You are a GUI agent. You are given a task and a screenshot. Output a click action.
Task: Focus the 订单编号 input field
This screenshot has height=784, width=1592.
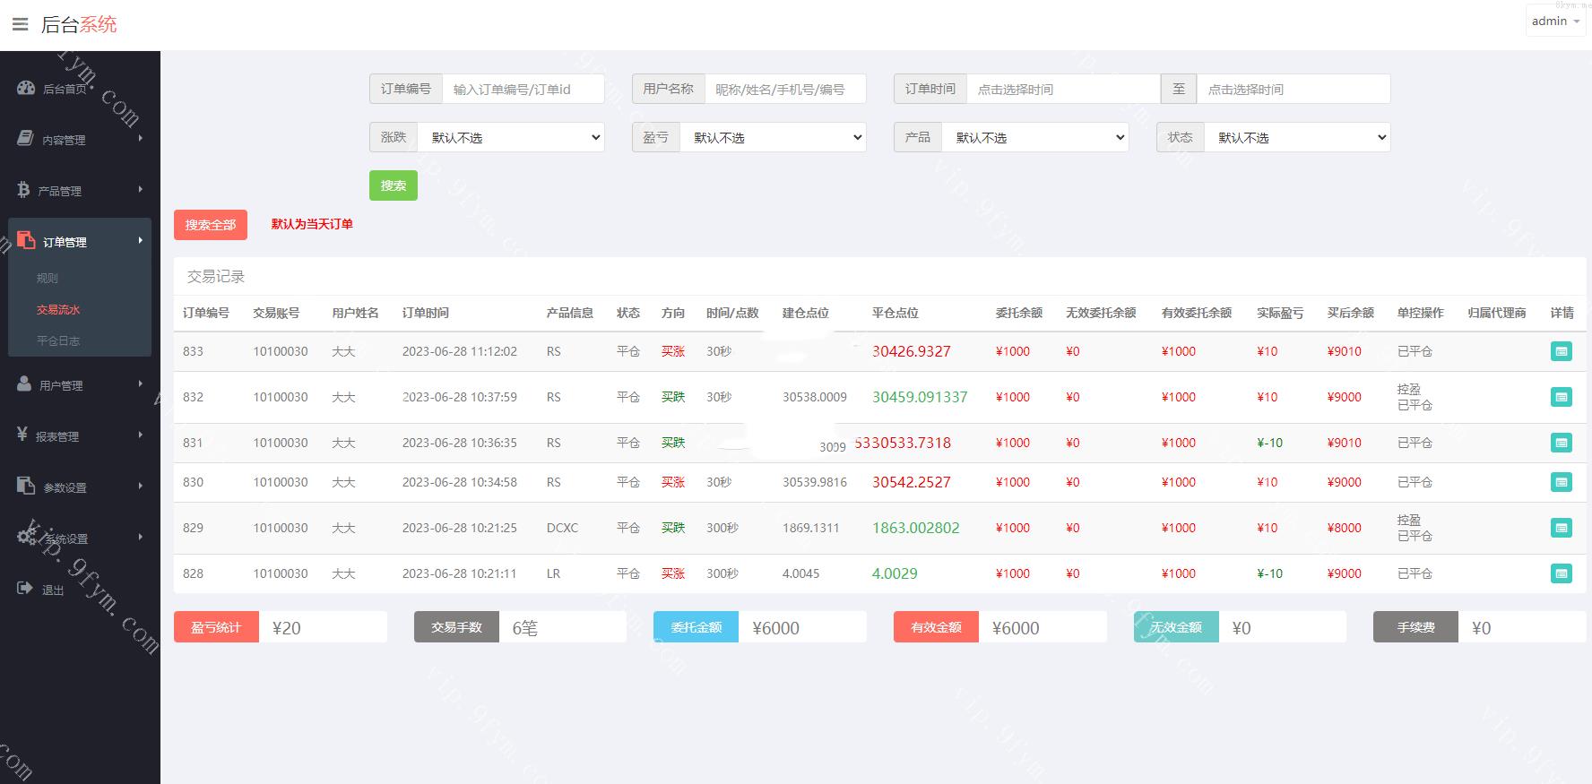(x=523, y=90)
